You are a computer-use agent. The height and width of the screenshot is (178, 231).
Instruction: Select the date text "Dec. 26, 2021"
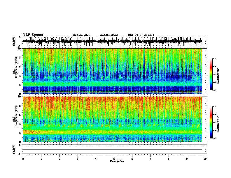coord(81,35)
